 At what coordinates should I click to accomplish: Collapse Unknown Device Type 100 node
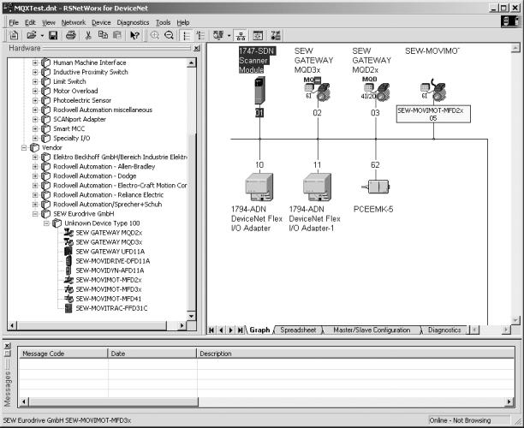(x=46, y=223)
